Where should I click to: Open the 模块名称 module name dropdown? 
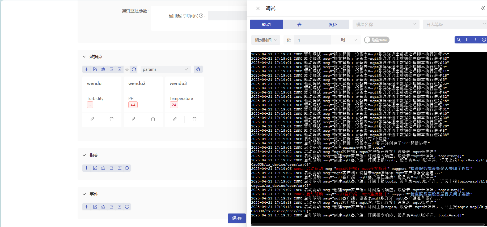coord(386,24)
